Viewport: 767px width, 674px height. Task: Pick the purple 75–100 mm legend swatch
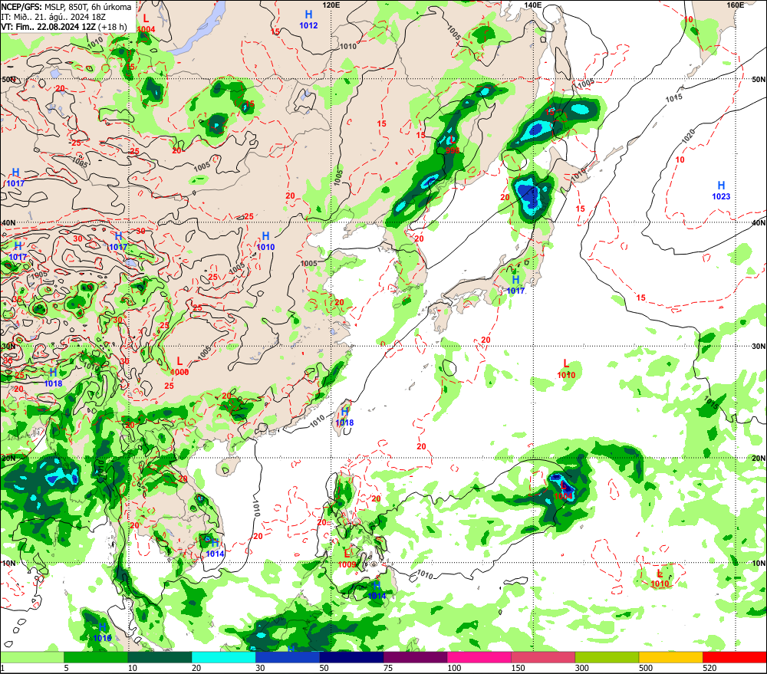click(415, 657)
